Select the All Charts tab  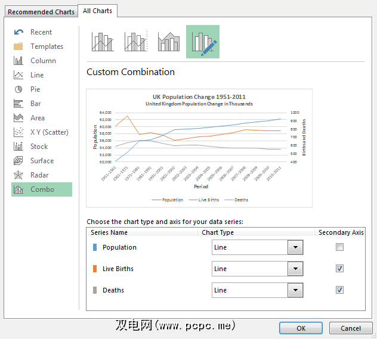tap(97, 11)
